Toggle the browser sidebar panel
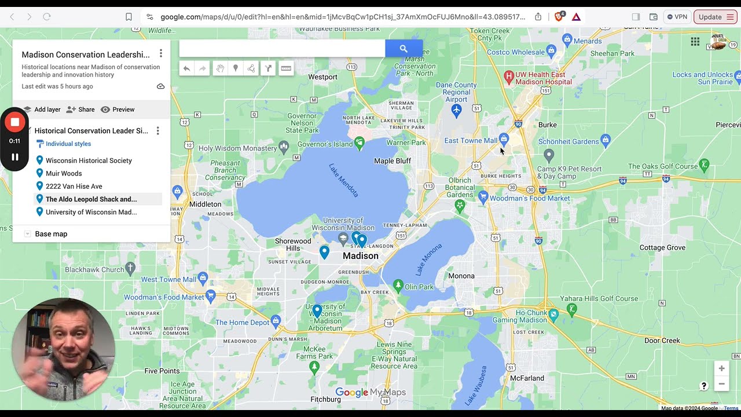 coord(636,17)
